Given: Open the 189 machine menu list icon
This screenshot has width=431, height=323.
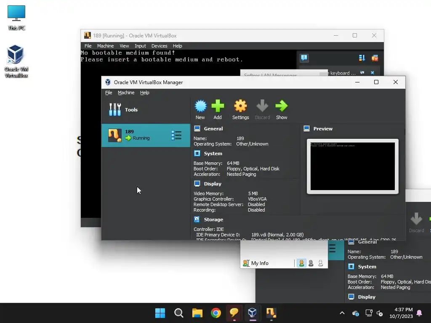Looking at the screenshot, I should tap(176, 135).
